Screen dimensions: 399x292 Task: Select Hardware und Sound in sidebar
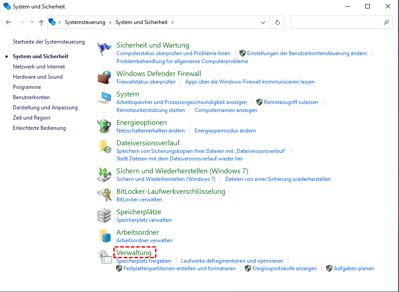tap(38, 76)
